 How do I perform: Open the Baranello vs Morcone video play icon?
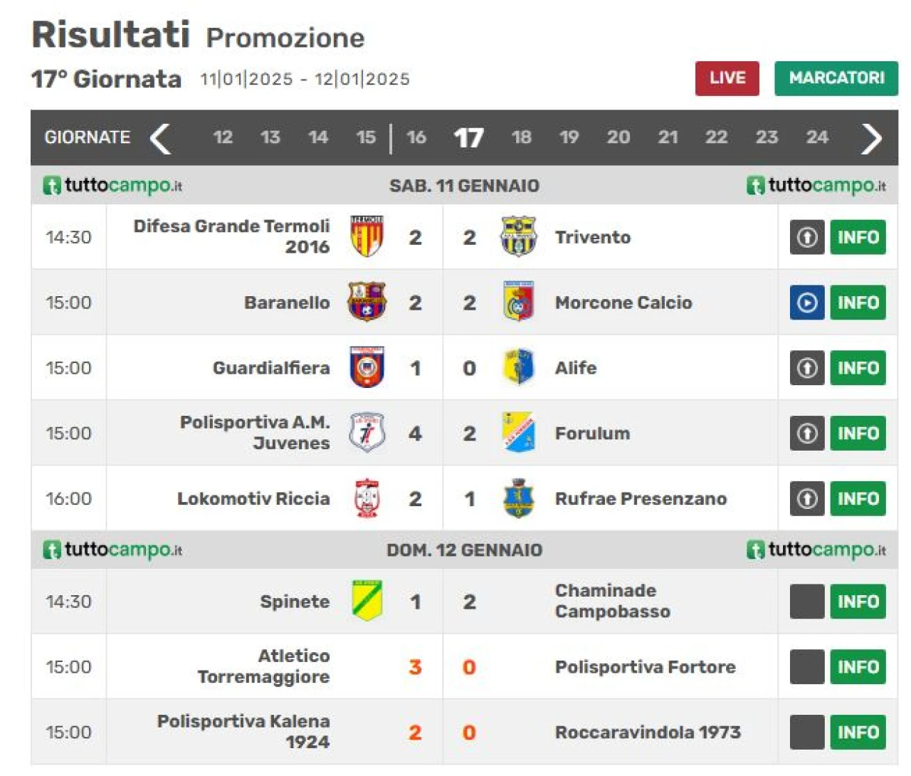pyautogui.click(x=807, y=303)
